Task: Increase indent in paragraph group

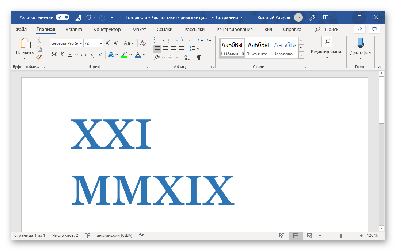Action: tap(209, 40)
